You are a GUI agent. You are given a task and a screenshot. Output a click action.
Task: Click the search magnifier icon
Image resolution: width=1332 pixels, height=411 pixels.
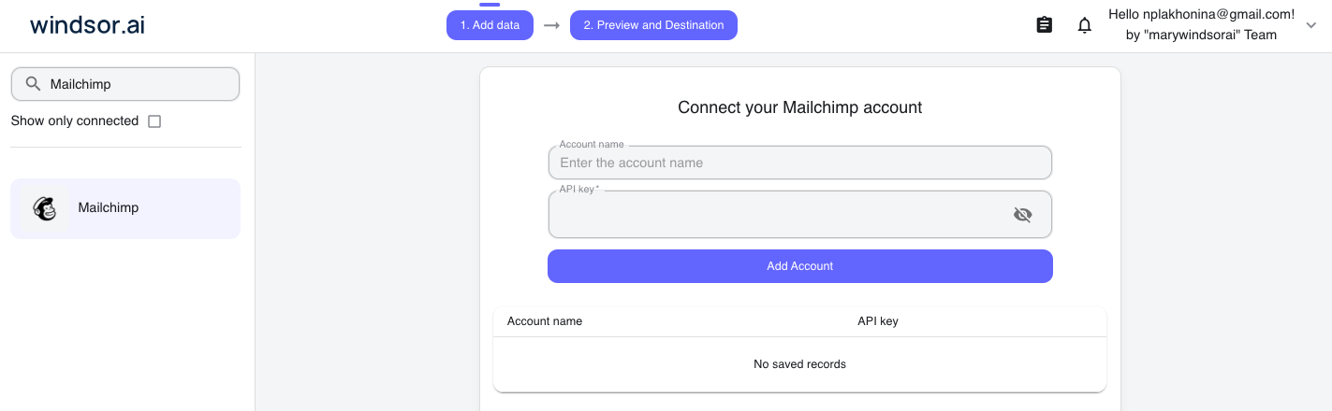33,84
